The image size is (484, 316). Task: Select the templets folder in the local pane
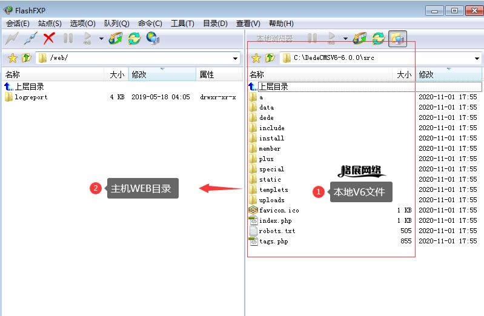pyautogui.click(x=273, y=189)
